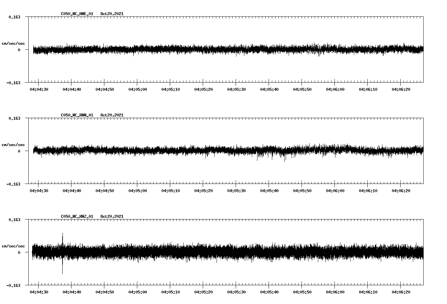Click time label 04:04:30 under HNN plot
Image resolution: width=447 pixels, height=304 pixels.
coord(39,191)
